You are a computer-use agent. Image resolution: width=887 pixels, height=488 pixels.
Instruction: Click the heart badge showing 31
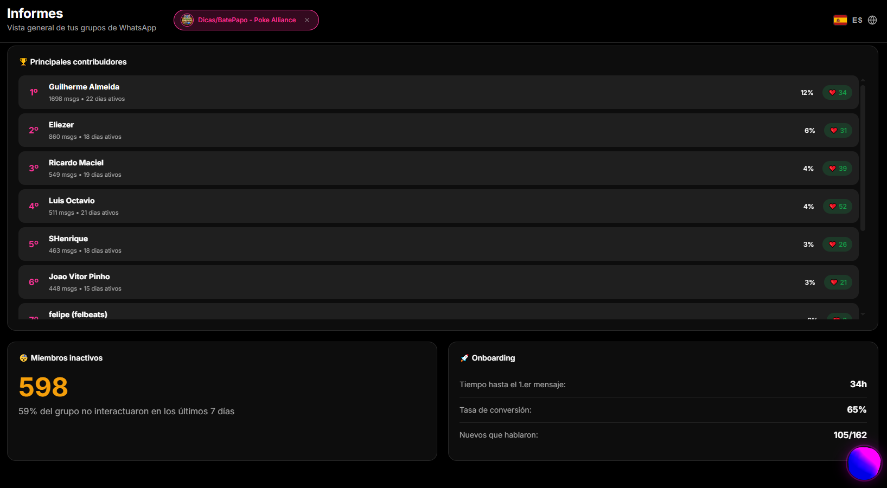(x=838, y=131)
